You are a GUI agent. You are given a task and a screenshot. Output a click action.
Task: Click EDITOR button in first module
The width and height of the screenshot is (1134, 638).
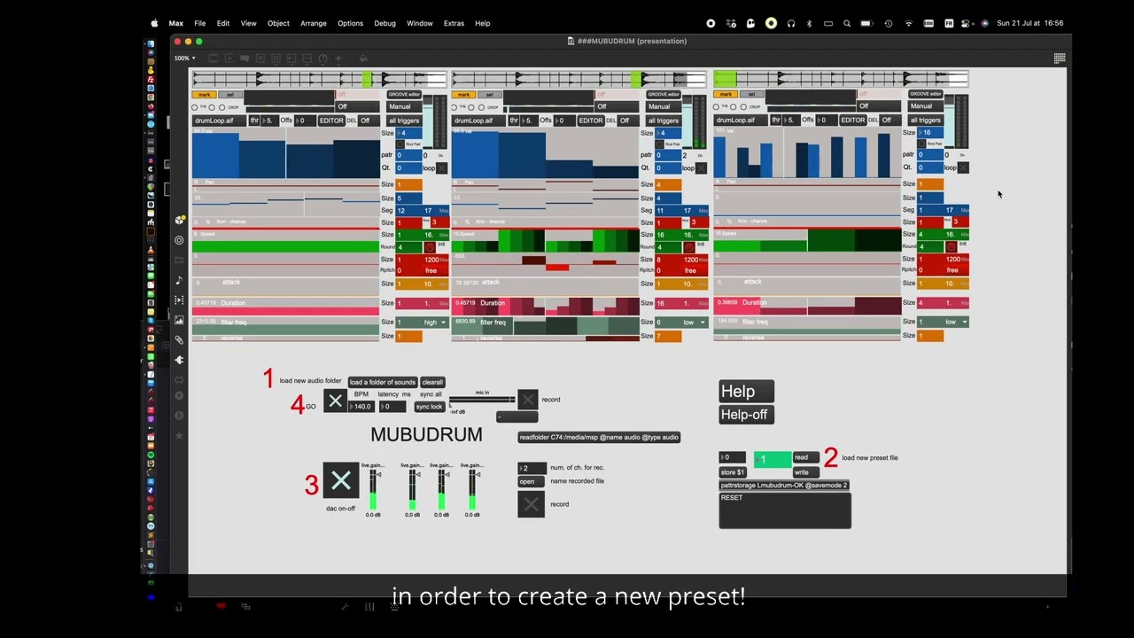tap(331, 121)
